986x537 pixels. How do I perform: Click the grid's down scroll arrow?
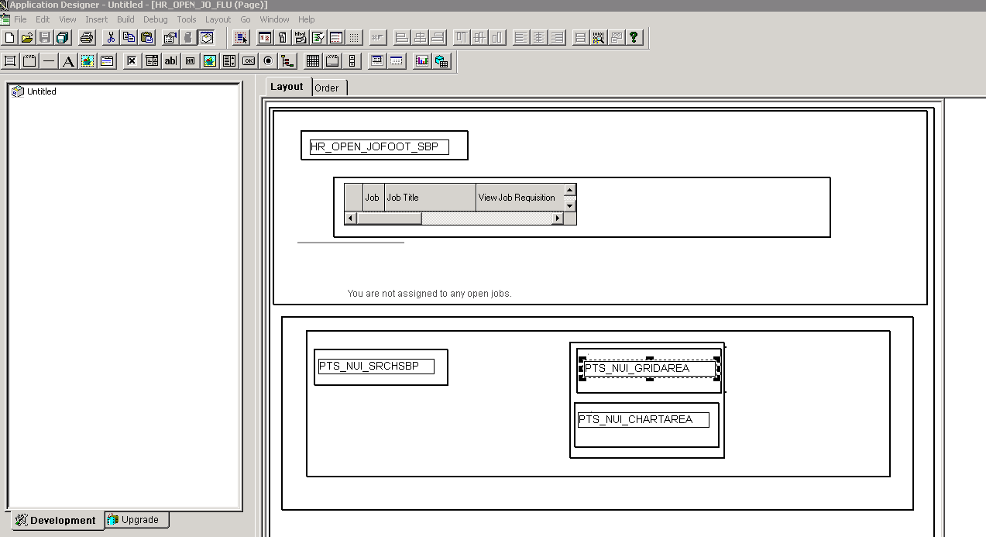pos(570,206)
